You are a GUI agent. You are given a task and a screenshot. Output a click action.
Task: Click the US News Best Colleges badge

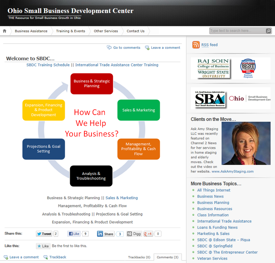248,68
